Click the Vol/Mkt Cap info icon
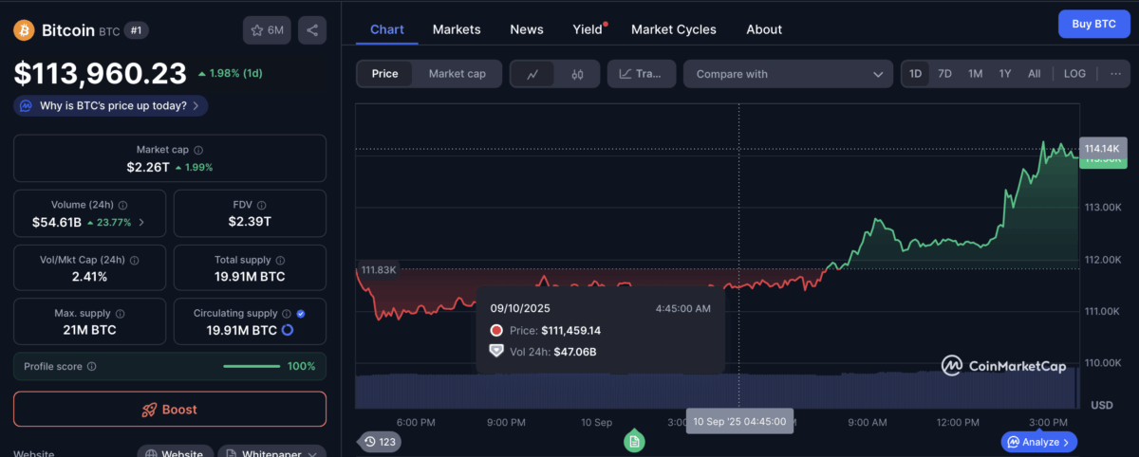Viewport: 1139px width, 457px height. 134,260
